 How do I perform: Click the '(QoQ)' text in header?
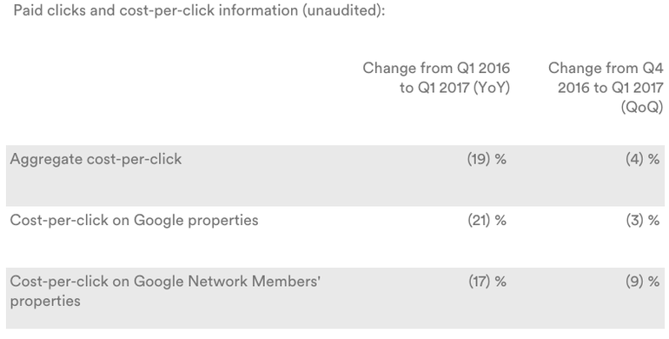642,107
